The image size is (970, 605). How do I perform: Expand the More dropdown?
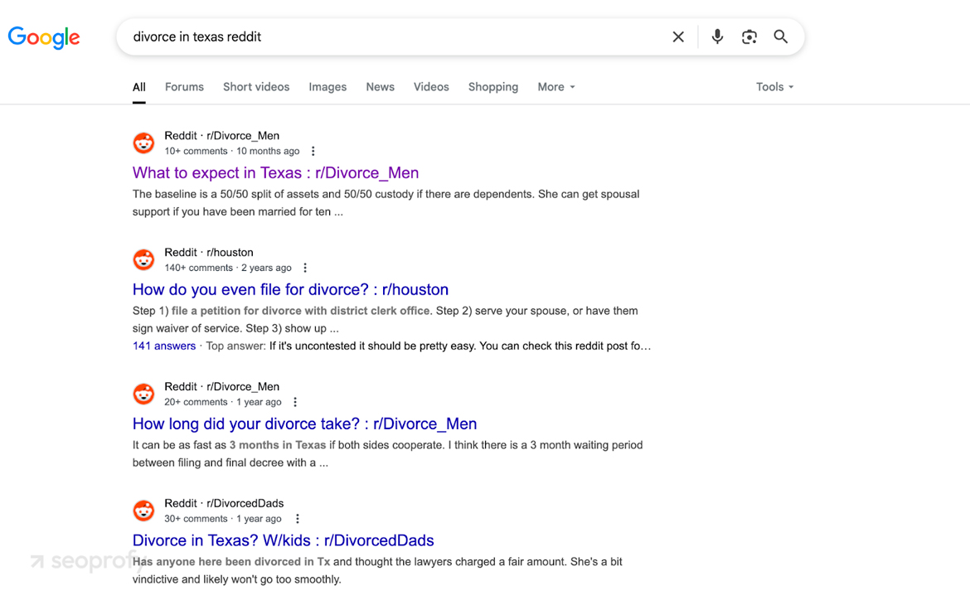(556, 87)
